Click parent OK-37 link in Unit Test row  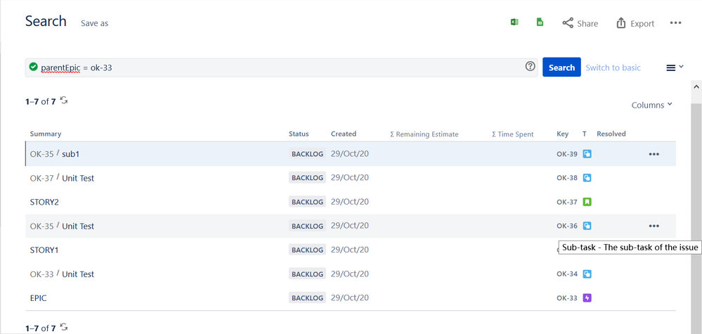coord(41,178)
